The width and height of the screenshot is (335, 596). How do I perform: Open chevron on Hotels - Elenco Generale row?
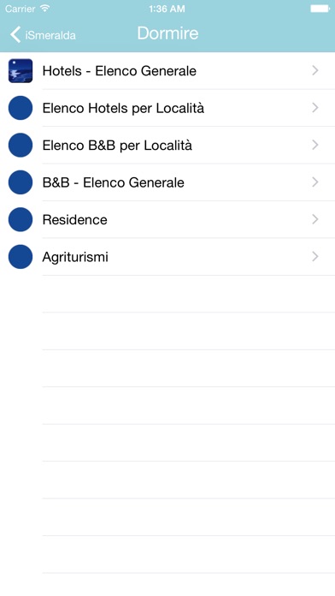(314, 71)
